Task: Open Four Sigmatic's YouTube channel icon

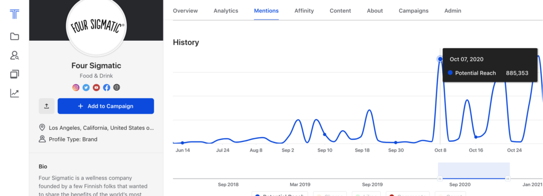Action: pos(97,87)
